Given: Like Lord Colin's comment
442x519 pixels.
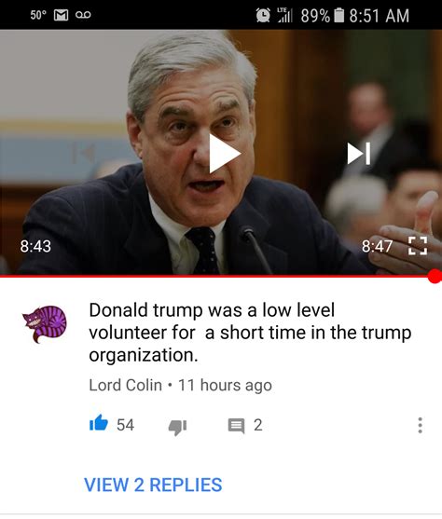Looking at the screenshot, I should (x=99, y=423).
